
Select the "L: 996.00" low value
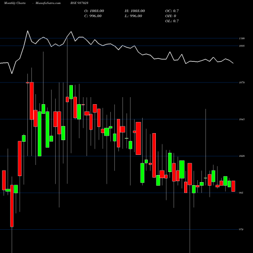pyautogui.click(x=134, y=16)
